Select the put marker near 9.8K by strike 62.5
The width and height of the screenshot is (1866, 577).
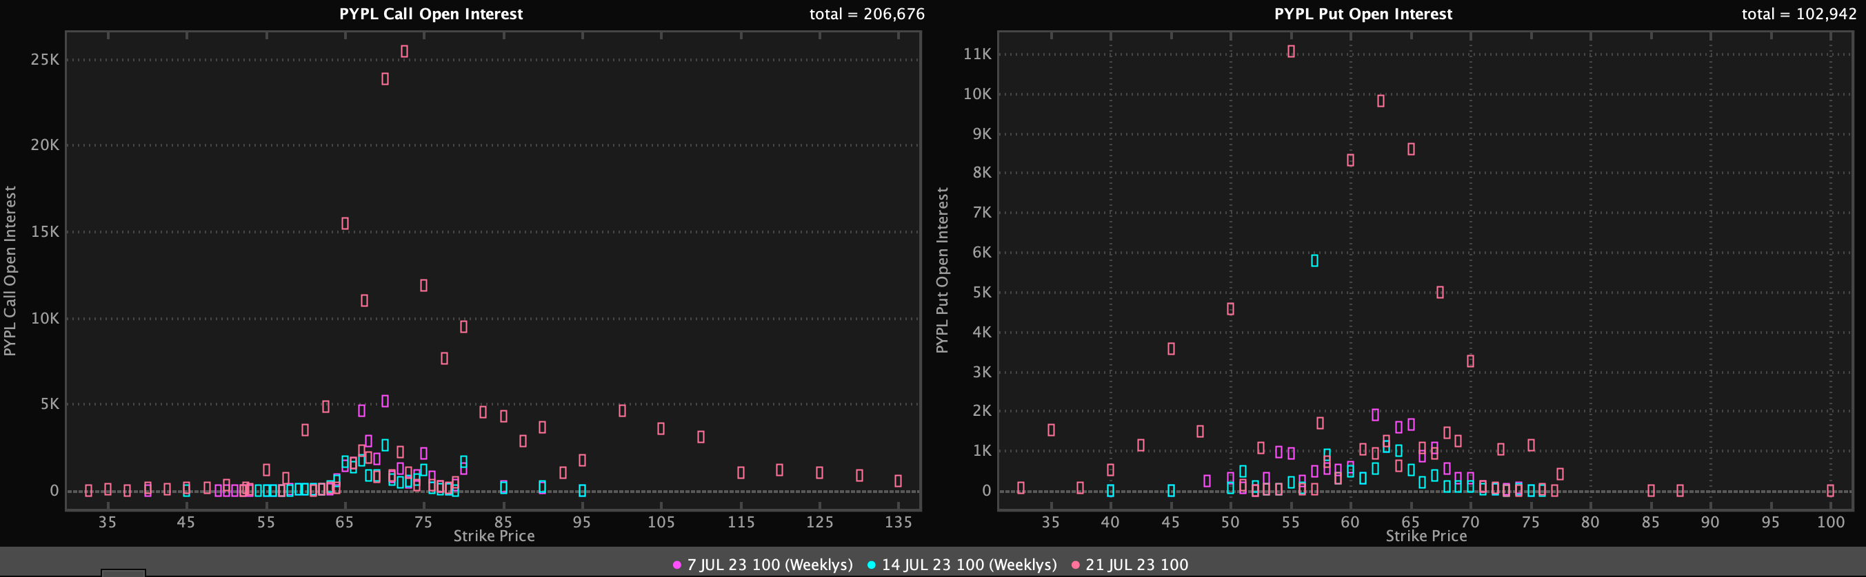pos(1381,101)
